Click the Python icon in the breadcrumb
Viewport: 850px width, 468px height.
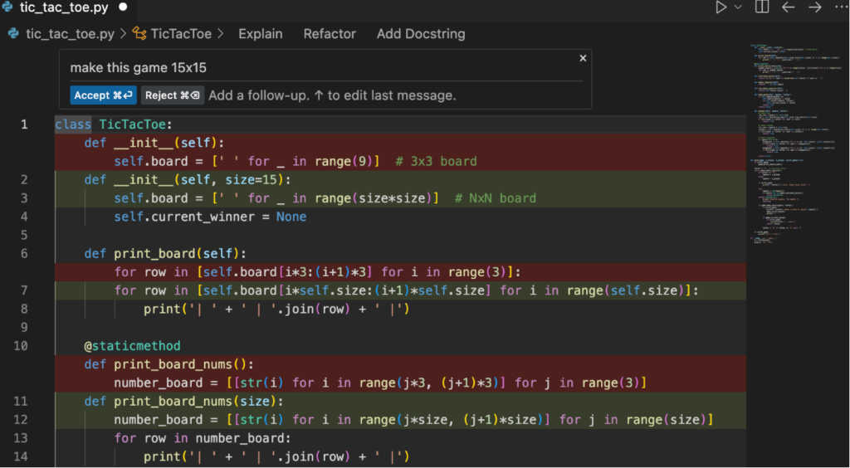[13, 34]
